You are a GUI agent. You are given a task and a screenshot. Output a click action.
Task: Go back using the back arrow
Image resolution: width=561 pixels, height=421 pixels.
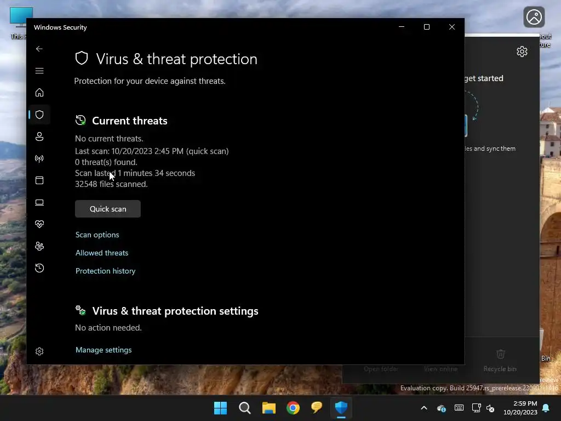pos(39,49)
